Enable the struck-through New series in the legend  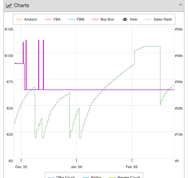point(129,19)
